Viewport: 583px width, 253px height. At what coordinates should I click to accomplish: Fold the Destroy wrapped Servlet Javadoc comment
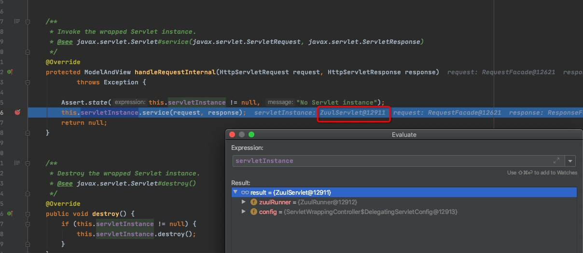pos(28,163)
